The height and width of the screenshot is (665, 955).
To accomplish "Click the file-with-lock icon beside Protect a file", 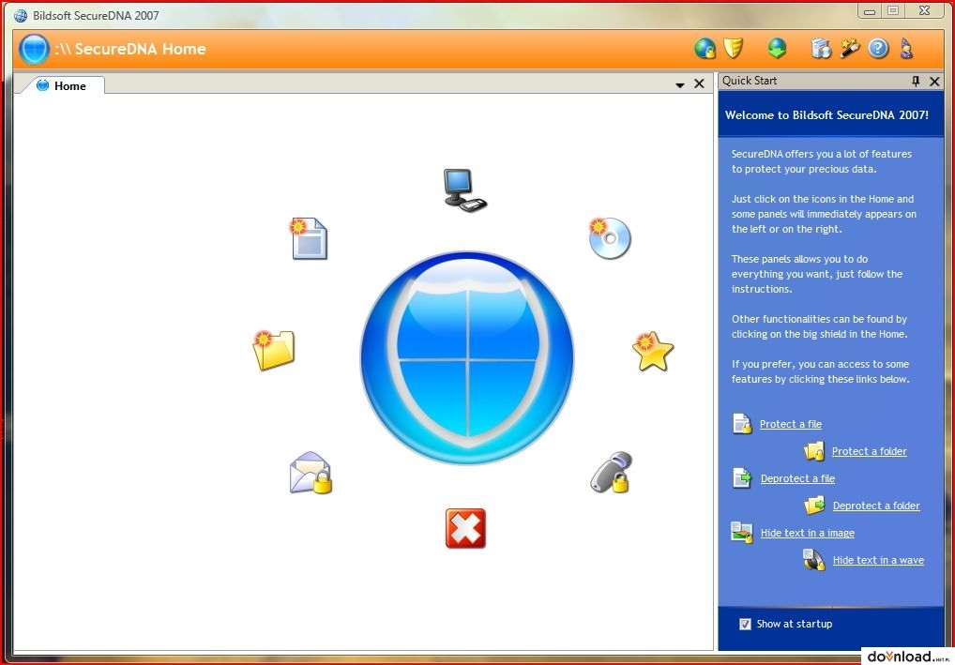I will (742, 423).
